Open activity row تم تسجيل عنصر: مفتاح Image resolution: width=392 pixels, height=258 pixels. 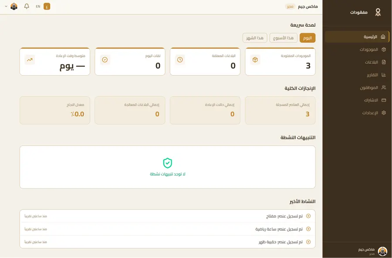click(168, 216)
